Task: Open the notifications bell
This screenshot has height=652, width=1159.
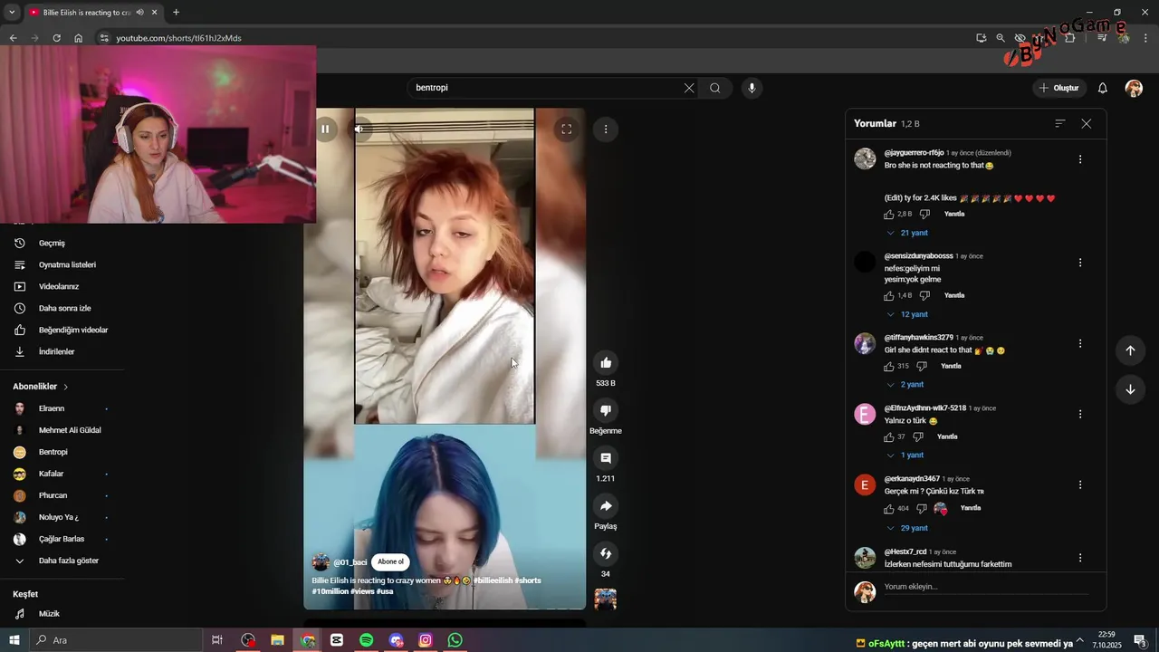Action: (1103, 88)
